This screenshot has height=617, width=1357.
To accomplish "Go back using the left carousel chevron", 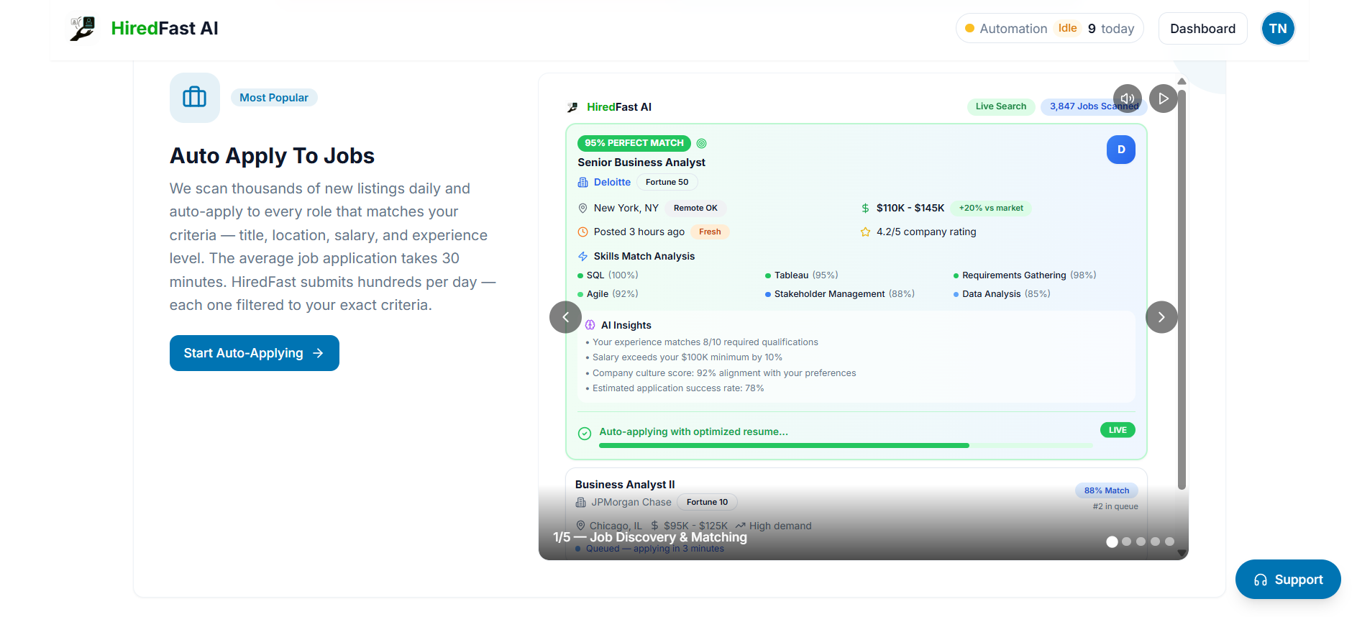I will 566,316.
